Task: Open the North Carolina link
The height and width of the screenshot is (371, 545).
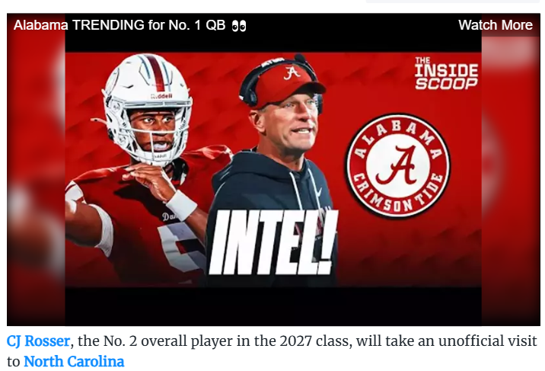Action: click(x=74, y=360)
